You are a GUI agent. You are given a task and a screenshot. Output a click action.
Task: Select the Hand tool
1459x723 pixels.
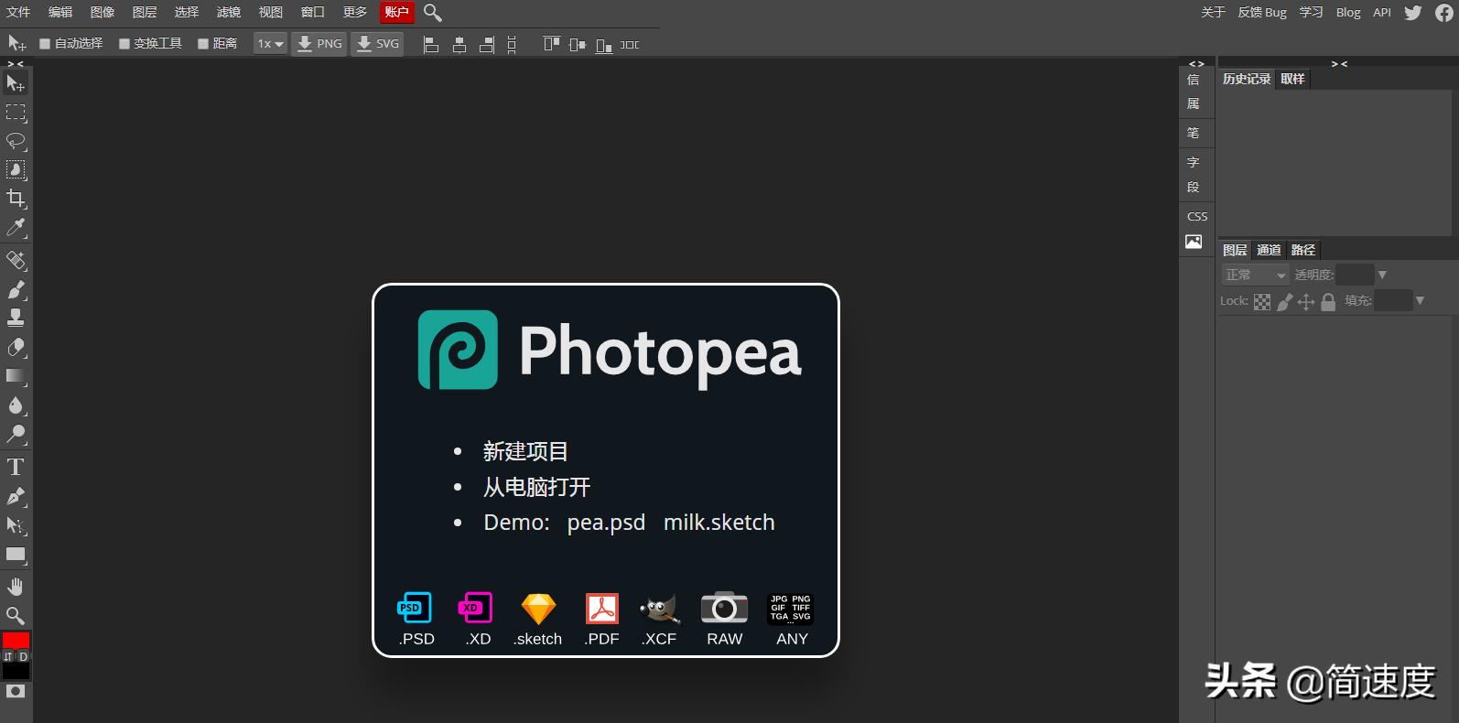pos(16,587)
